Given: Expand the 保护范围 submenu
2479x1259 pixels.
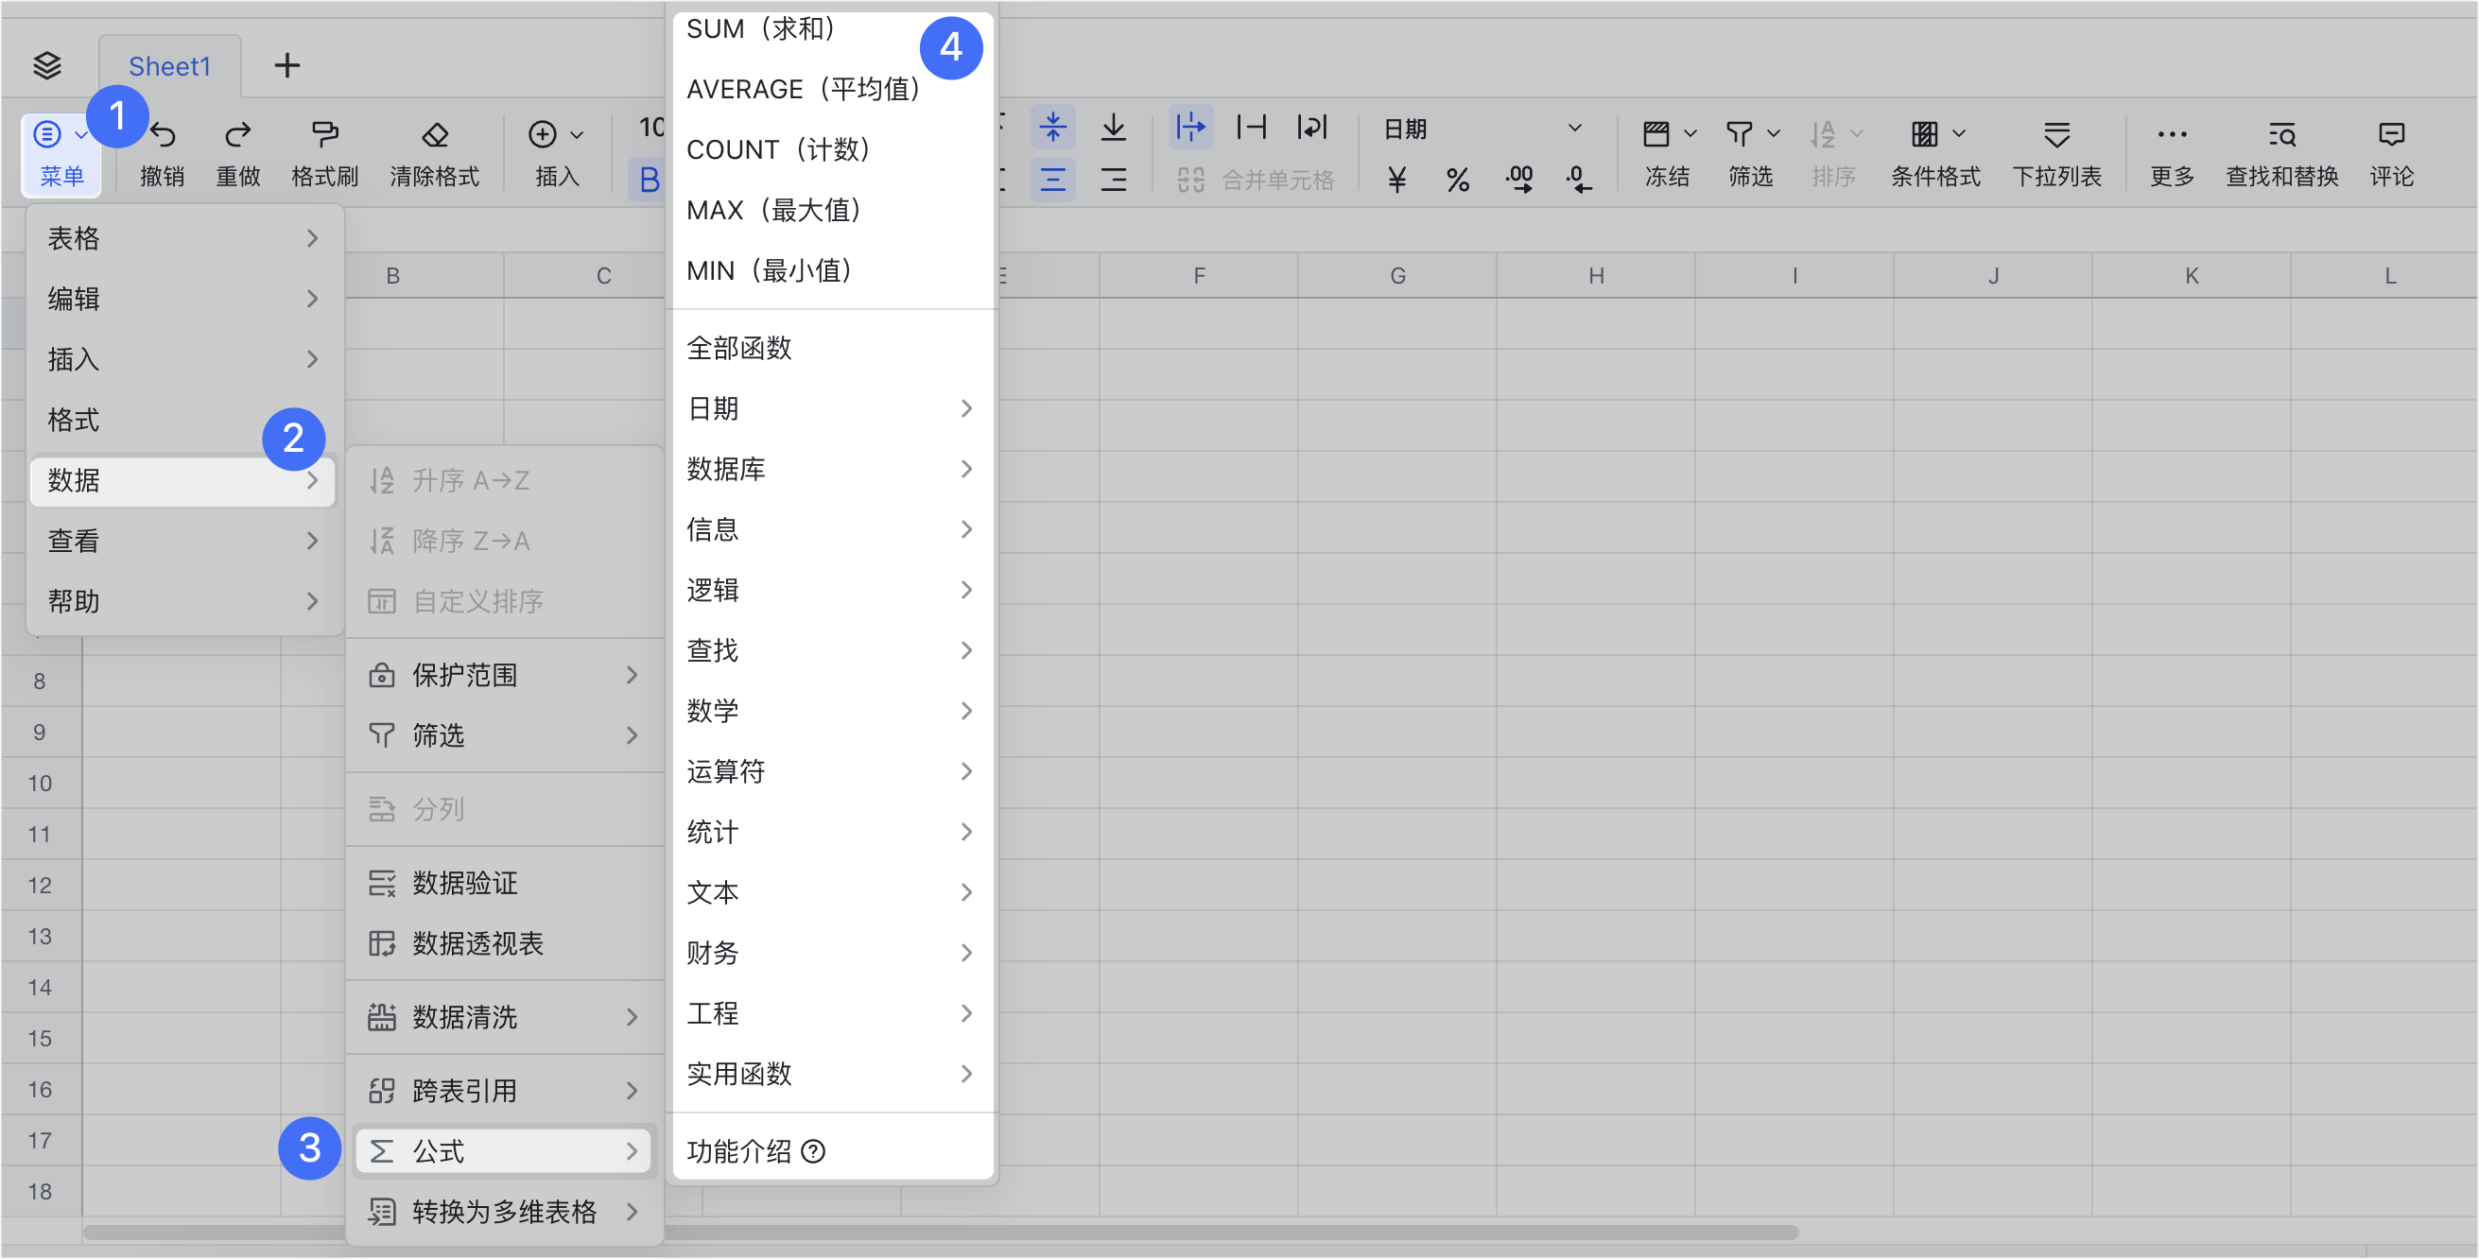Looking at the screenshot, I should point(466,674).
